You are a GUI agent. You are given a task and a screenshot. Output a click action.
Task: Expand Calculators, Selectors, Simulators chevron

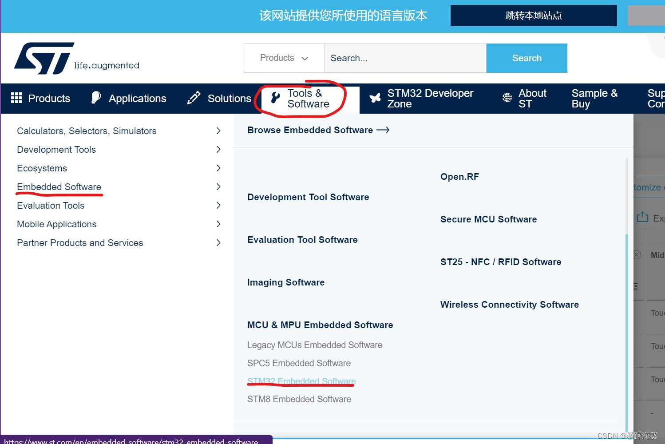[218, 131]
